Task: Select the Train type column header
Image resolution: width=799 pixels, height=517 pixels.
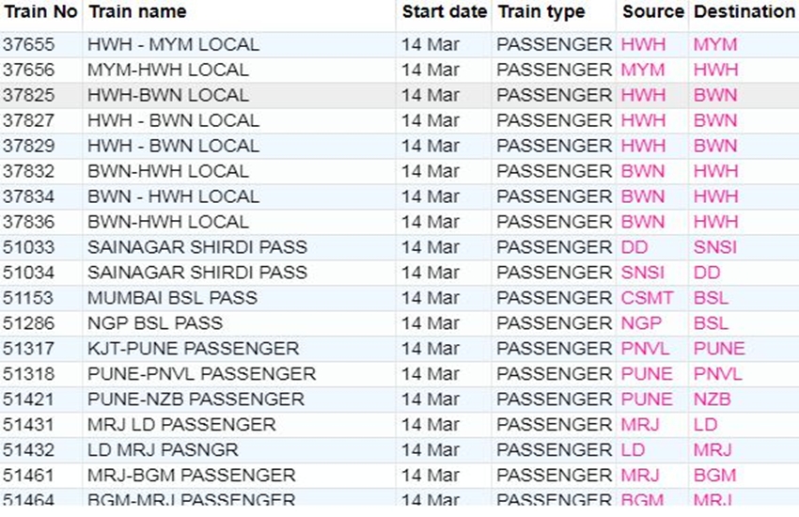Action: coord(540,12)
